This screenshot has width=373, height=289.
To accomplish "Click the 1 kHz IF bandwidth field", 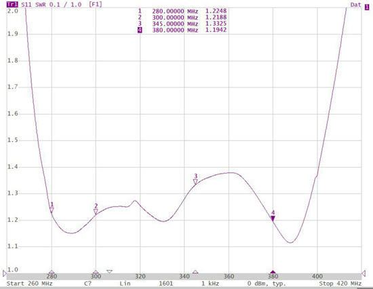I will [x=210, y=284].
